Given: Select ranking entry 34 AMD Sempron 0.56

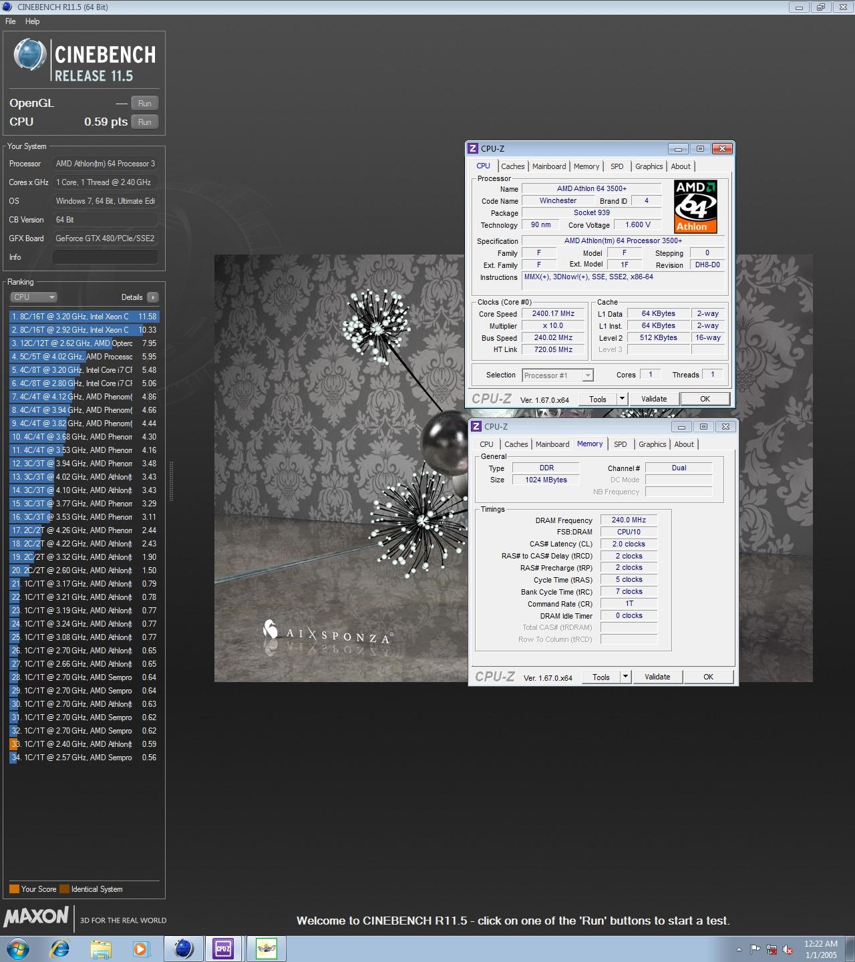Looking at the screenshot, I should click(84, 758).
